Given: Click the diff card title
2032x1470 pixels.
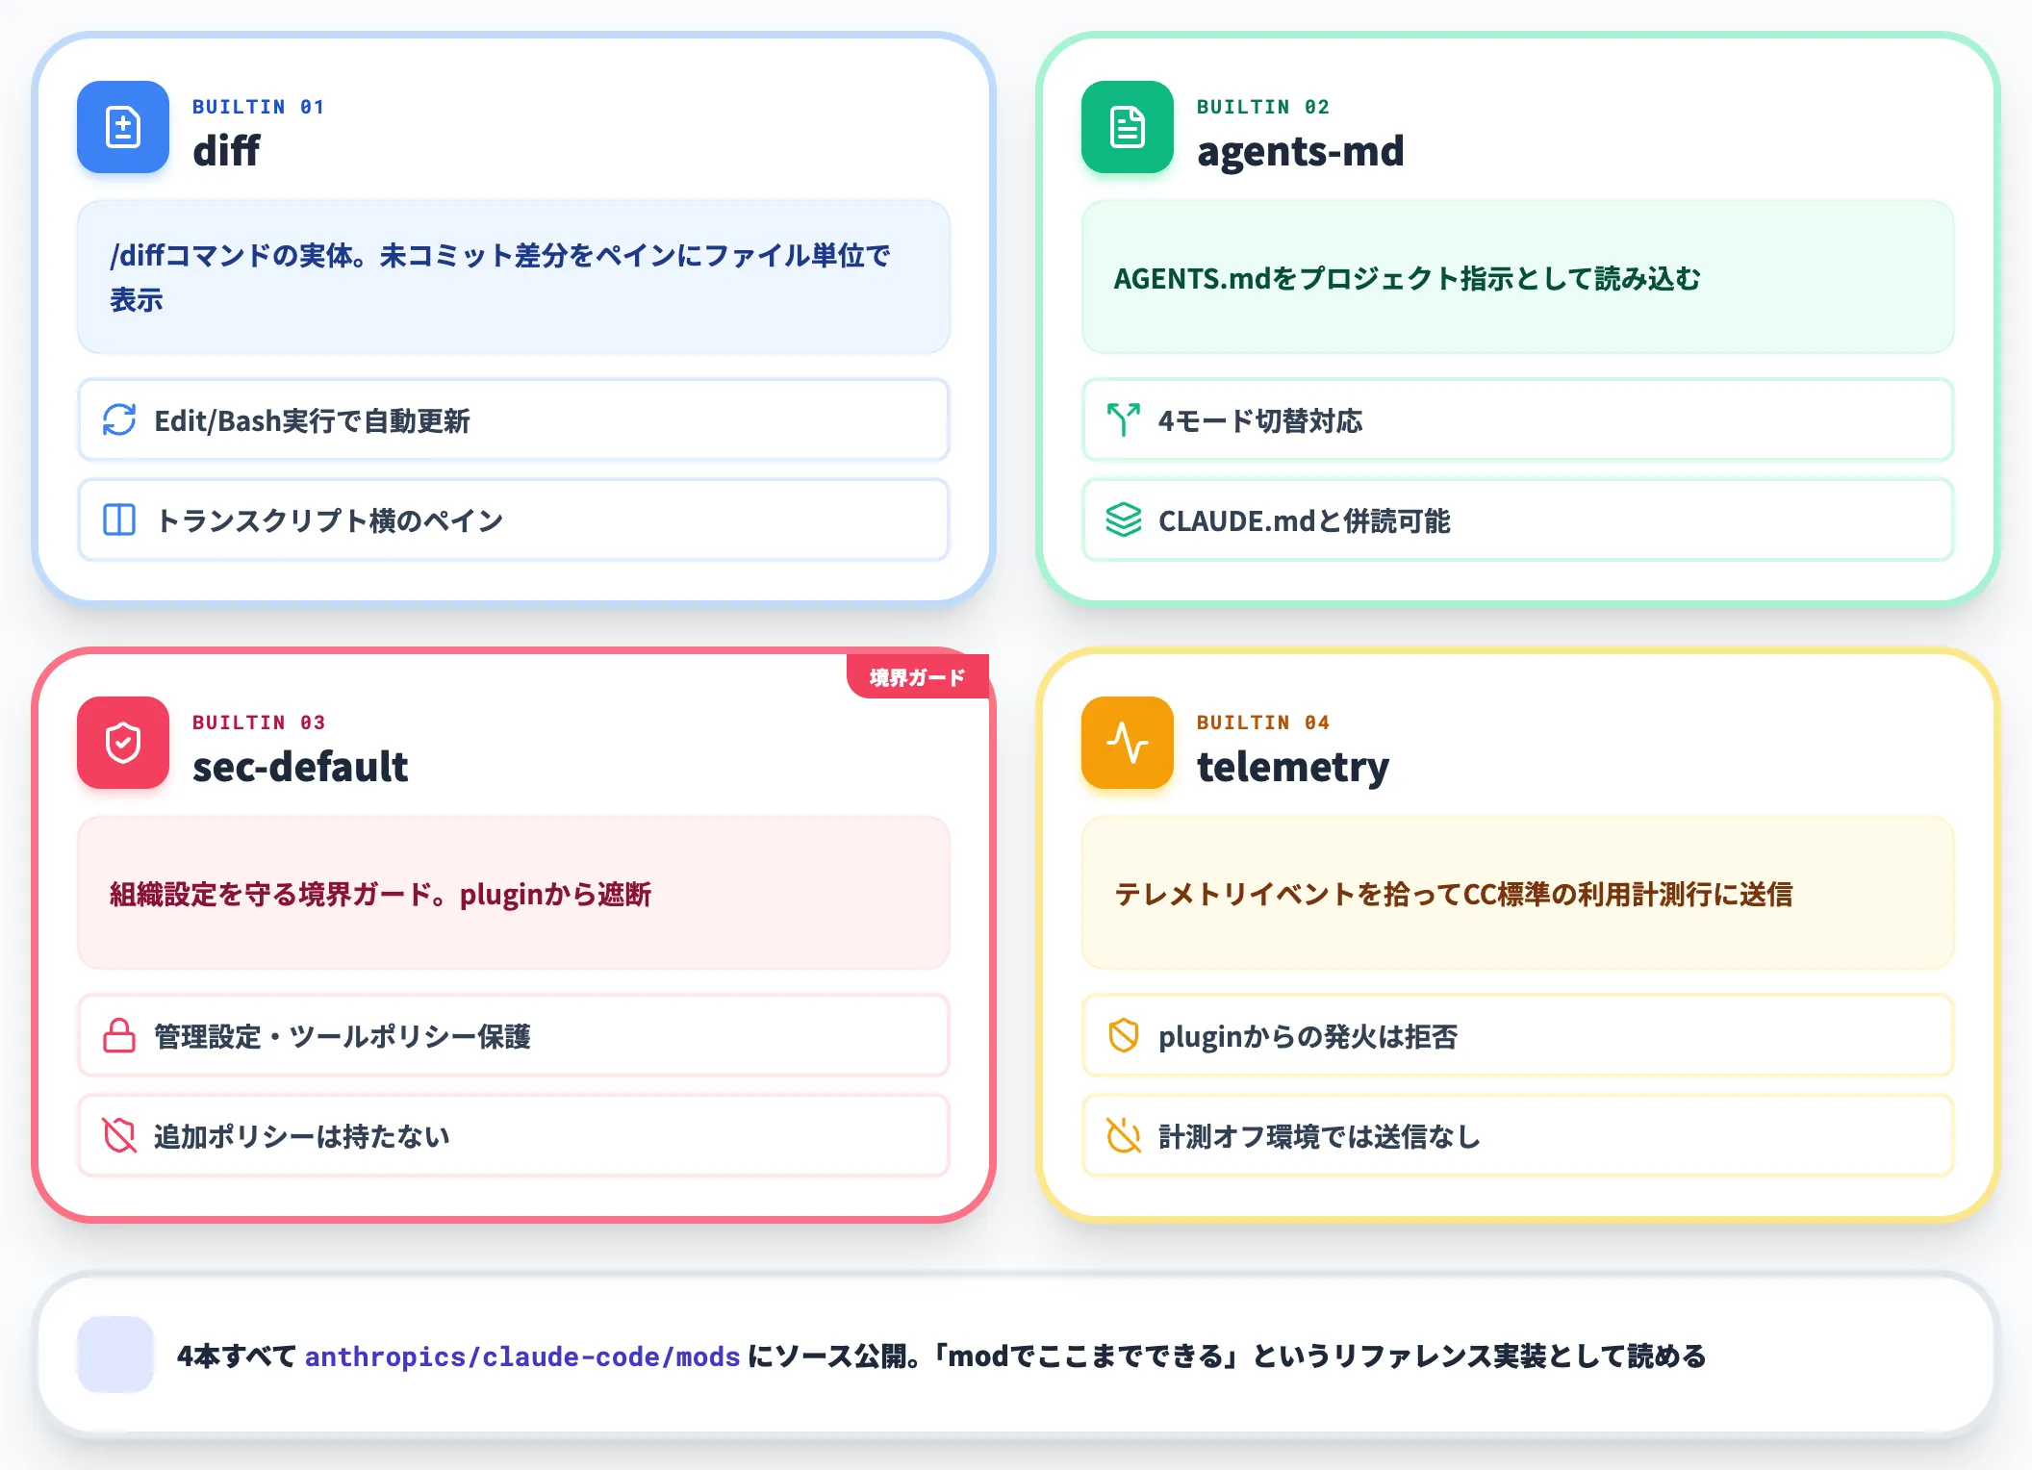Looking at the screenshot, I should click(x=226, y=151).
